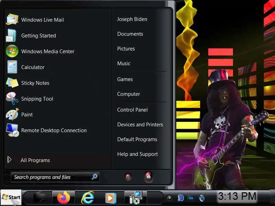275x206 pixels.
Task: Select the Calculator label text
Action: tap(33, 67)
